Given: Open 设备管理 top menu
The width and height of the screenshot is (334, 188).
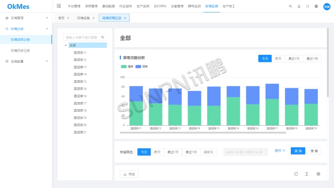Looking at the screenshot, I should [177, 6].
